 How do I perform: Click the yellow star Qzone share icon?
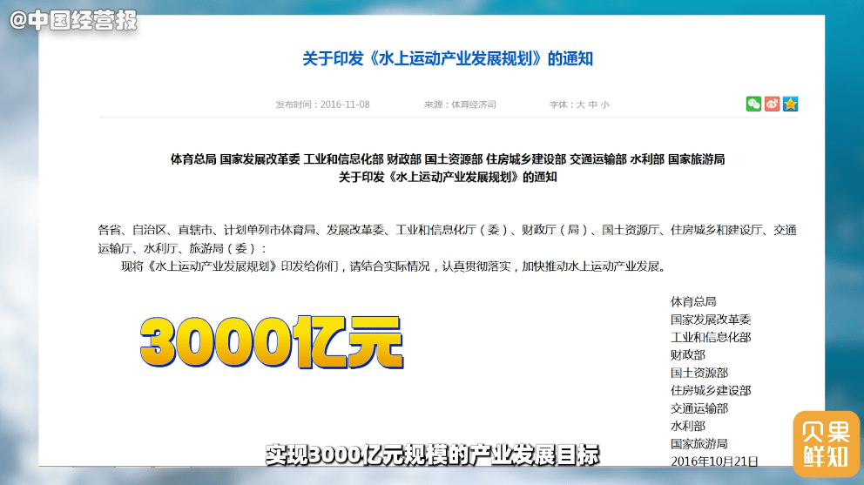(x=790, y=104)
